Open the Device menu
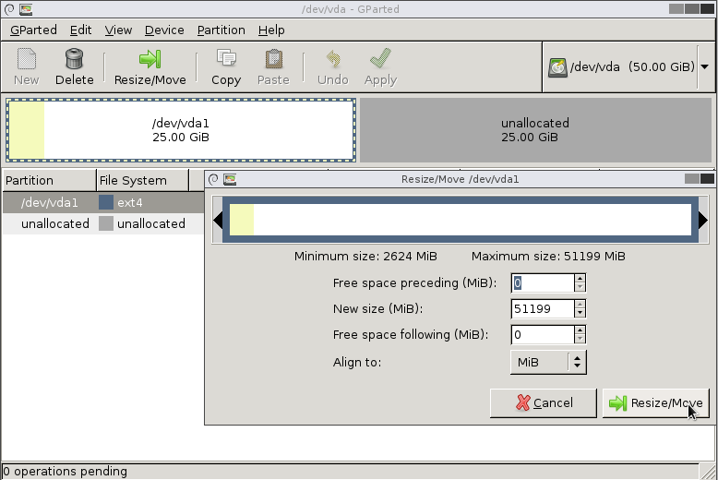The height and width of the screenshot is (480, 718). pyautogui.click(x=164, y=30)
